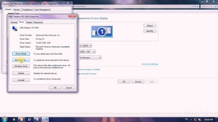The width and height of the screenshot is (218, 122).
Task: Minimize the Screen Resolution window
Action: [x=202, y=1]
